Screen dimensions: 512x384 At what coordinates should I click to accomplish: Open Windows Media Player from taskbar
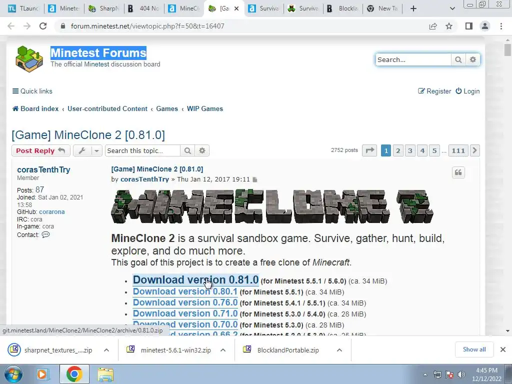[43, 374]
